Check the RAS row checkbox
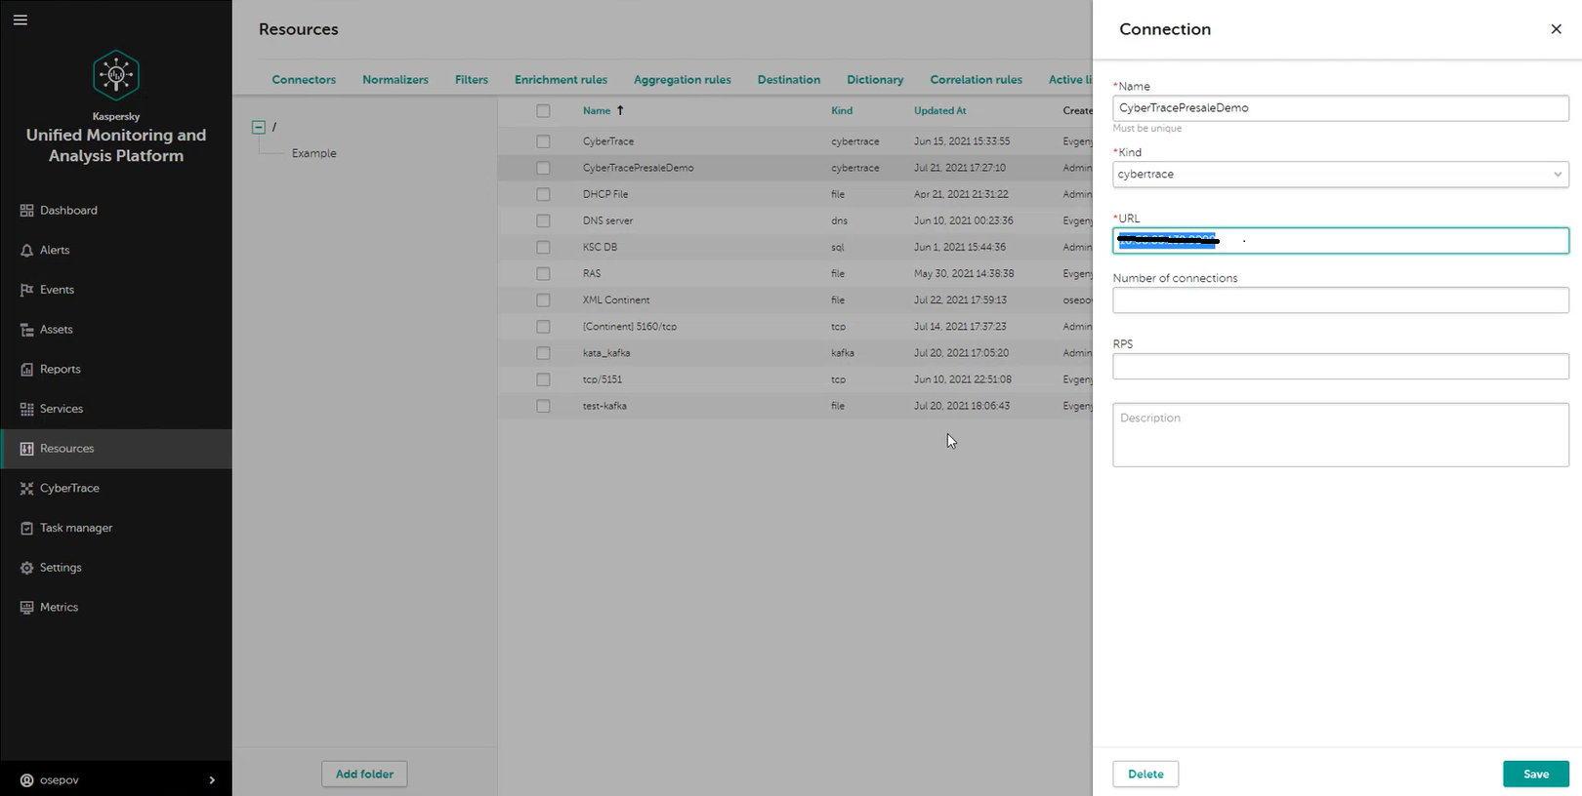This screenshot has width=1582, height=796. pyautogui.click(x=543, y=273)
